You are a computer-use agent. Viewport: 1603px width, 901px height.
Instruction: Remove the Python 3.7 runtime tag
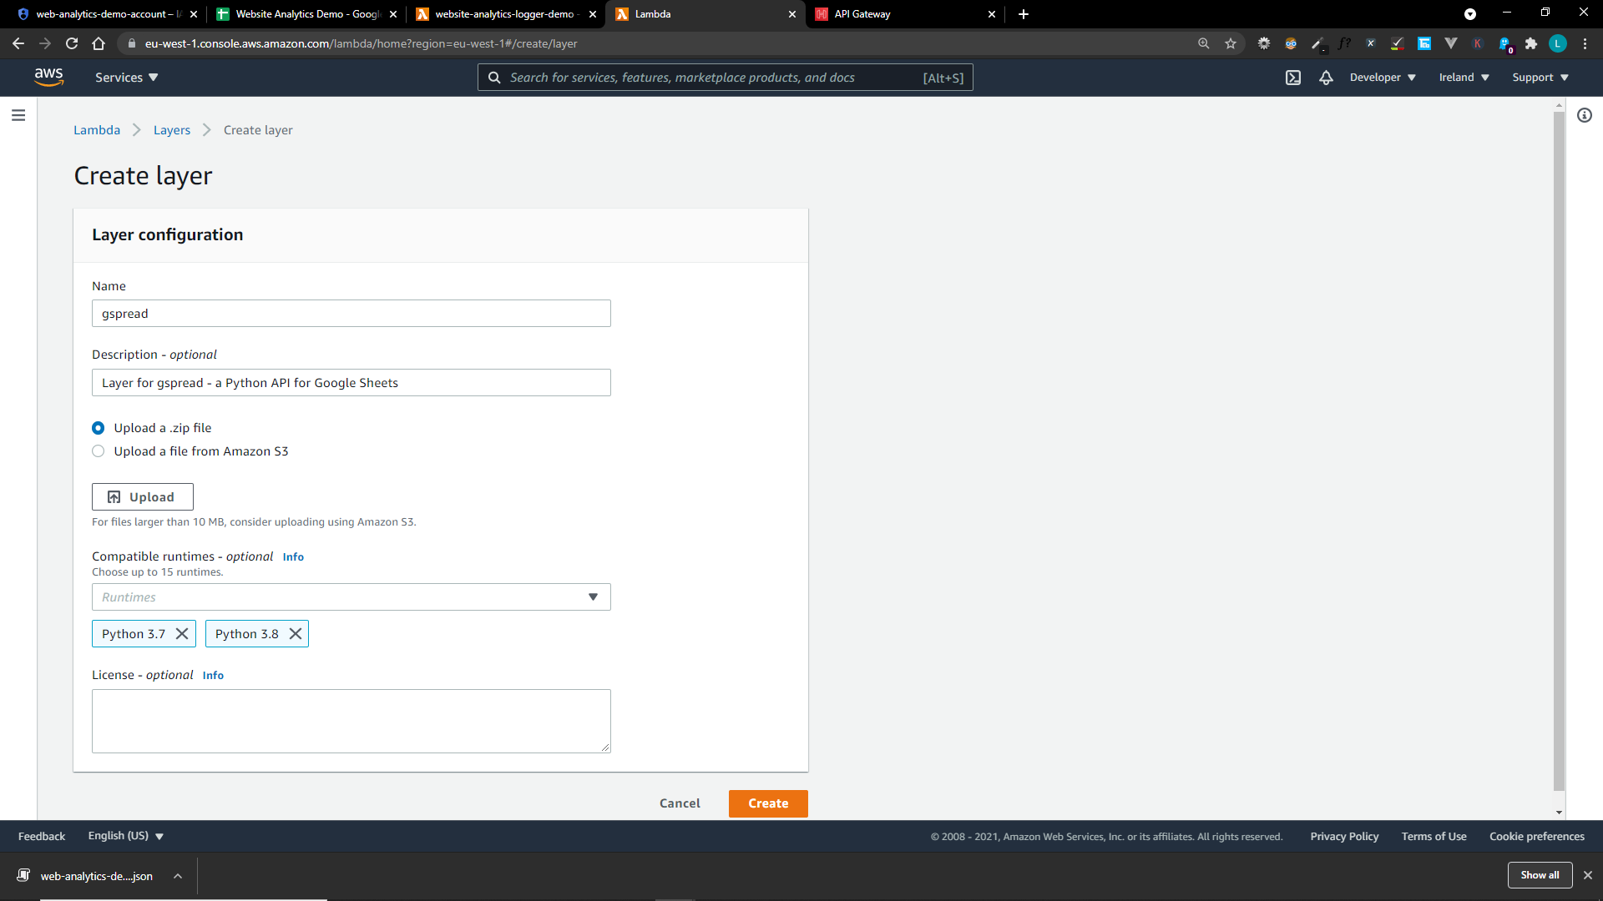coord(183,633)
